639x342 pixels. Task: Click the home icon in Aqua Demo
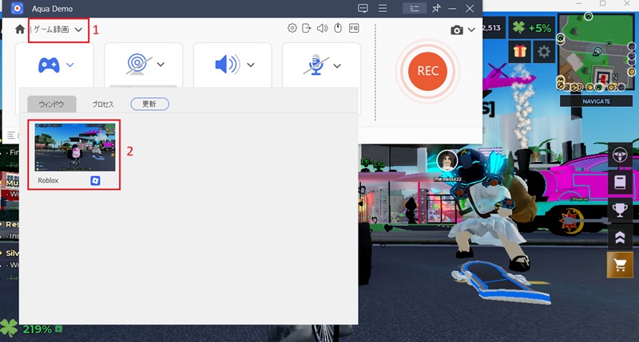pos(19,29)
